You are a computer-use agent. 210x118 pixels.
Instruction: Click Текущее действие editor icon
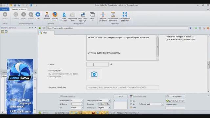(x=103, y=17)
